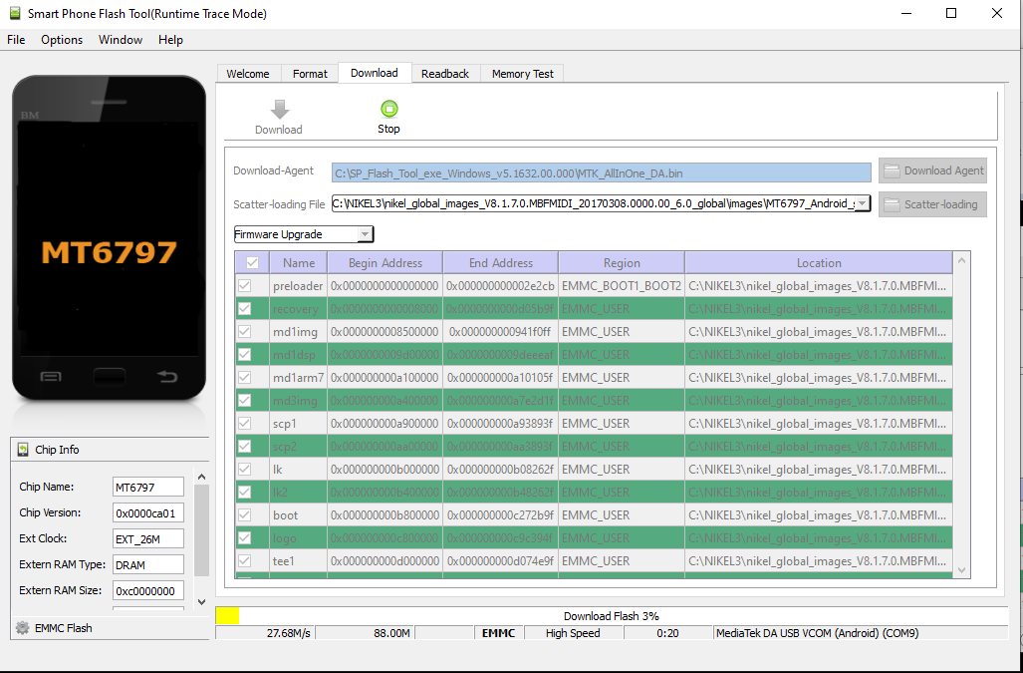Click the Download-Agent path field

pyautogui.click(x=601, y=172)
